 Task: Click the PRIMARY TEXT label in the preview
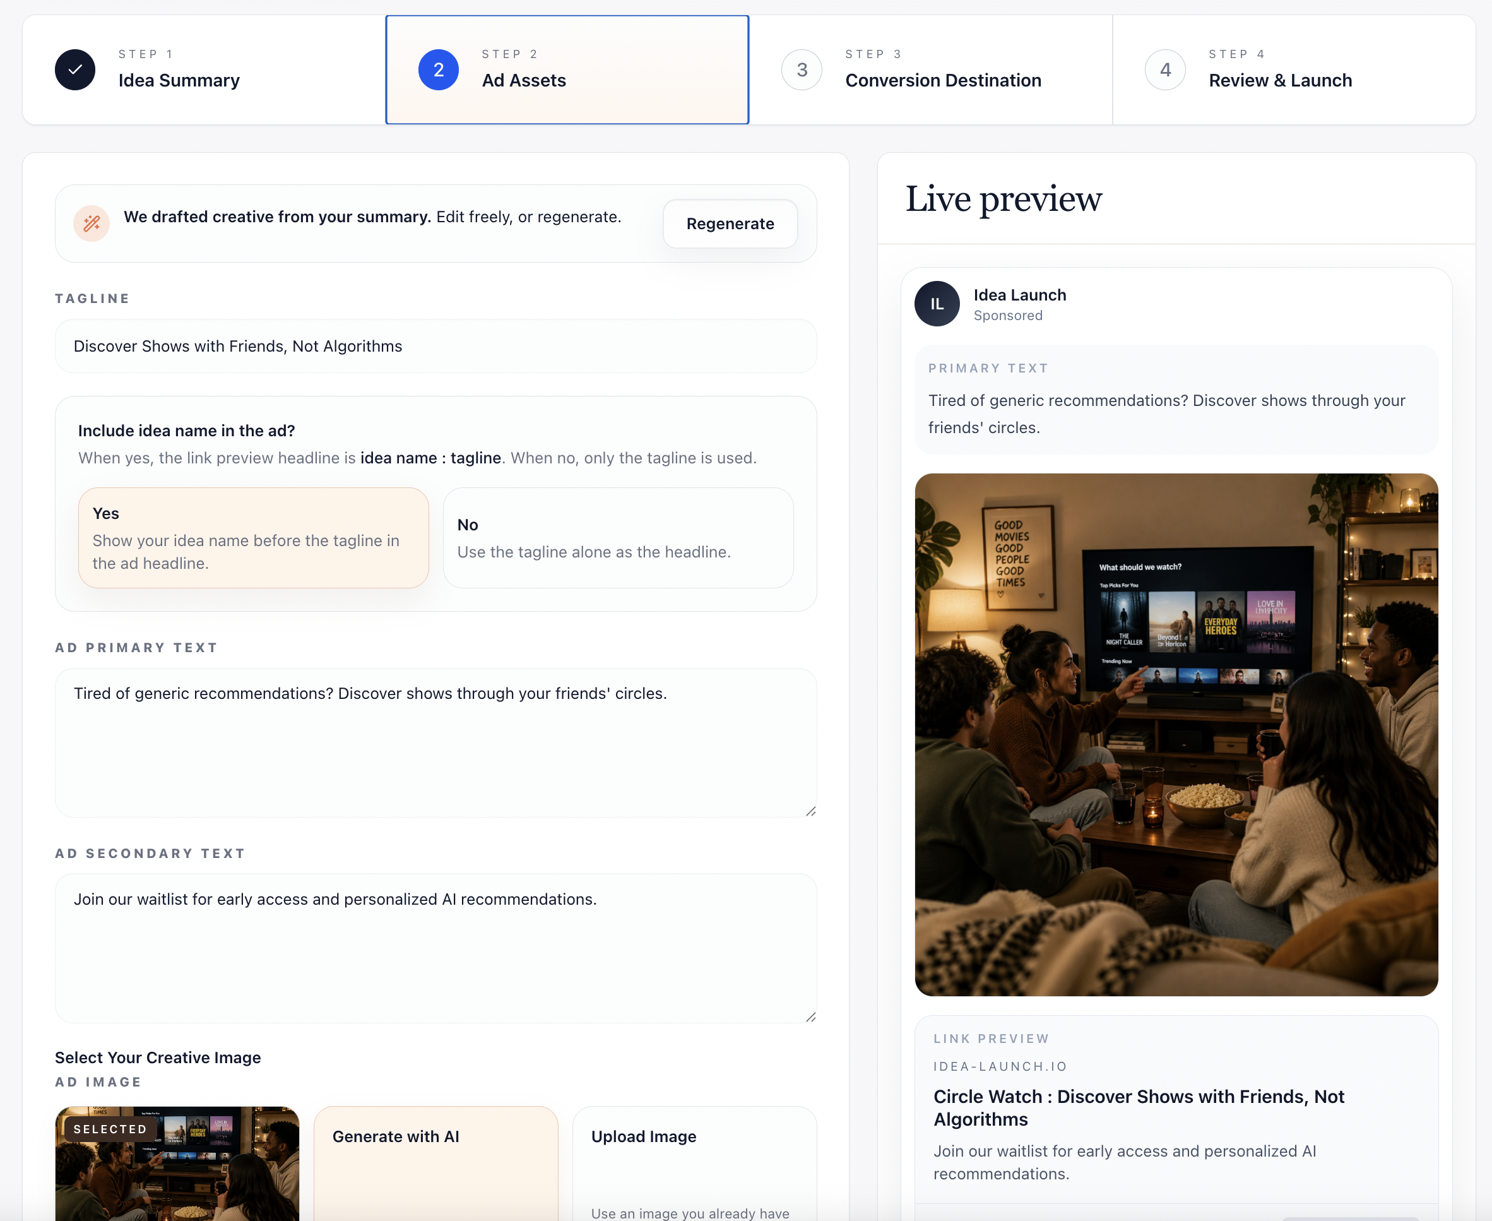coord(988,368)
